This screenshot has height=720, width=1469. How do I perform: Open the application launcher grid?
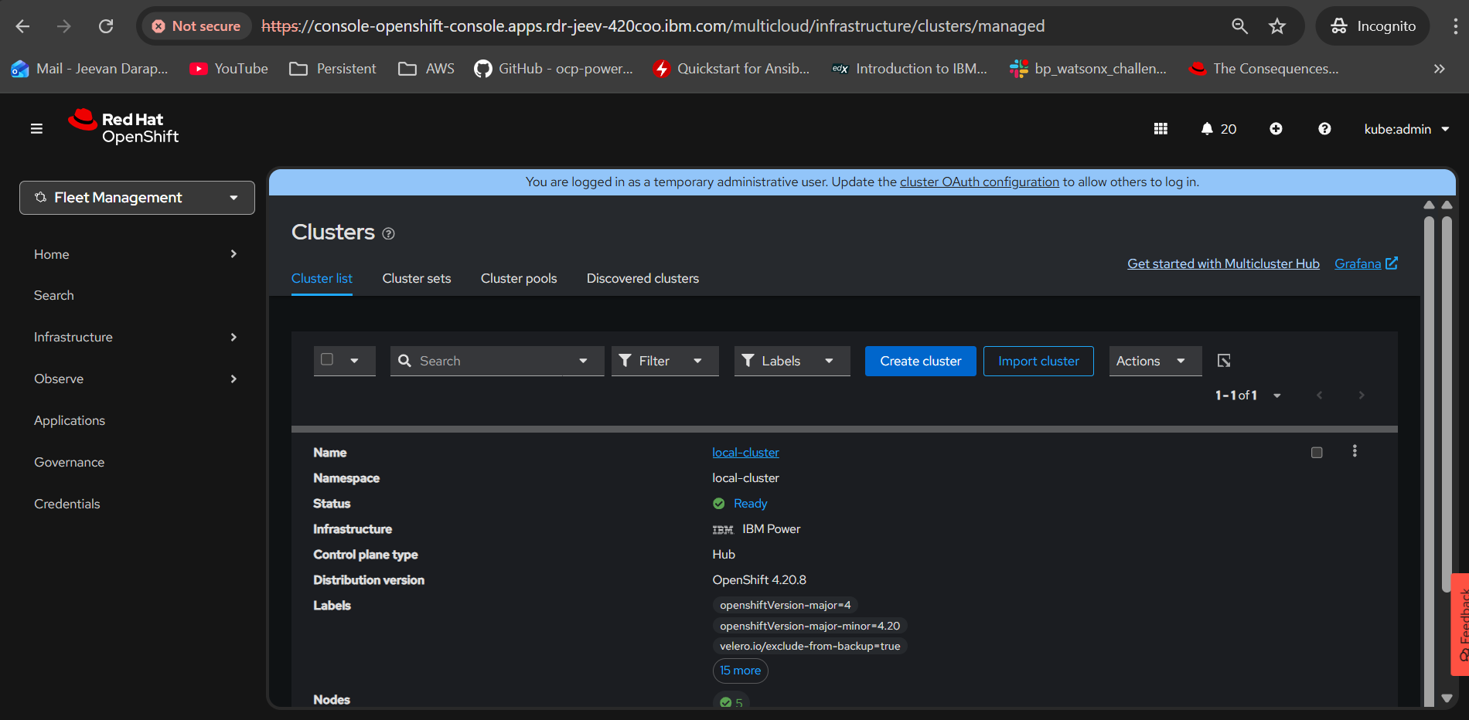[1161, 129]
